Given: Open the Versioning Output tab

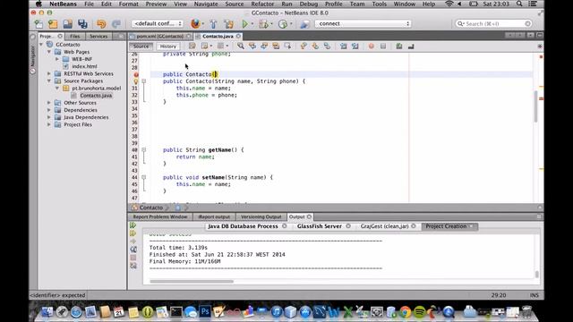Looking at the screenshot, I should coord(261,216).
